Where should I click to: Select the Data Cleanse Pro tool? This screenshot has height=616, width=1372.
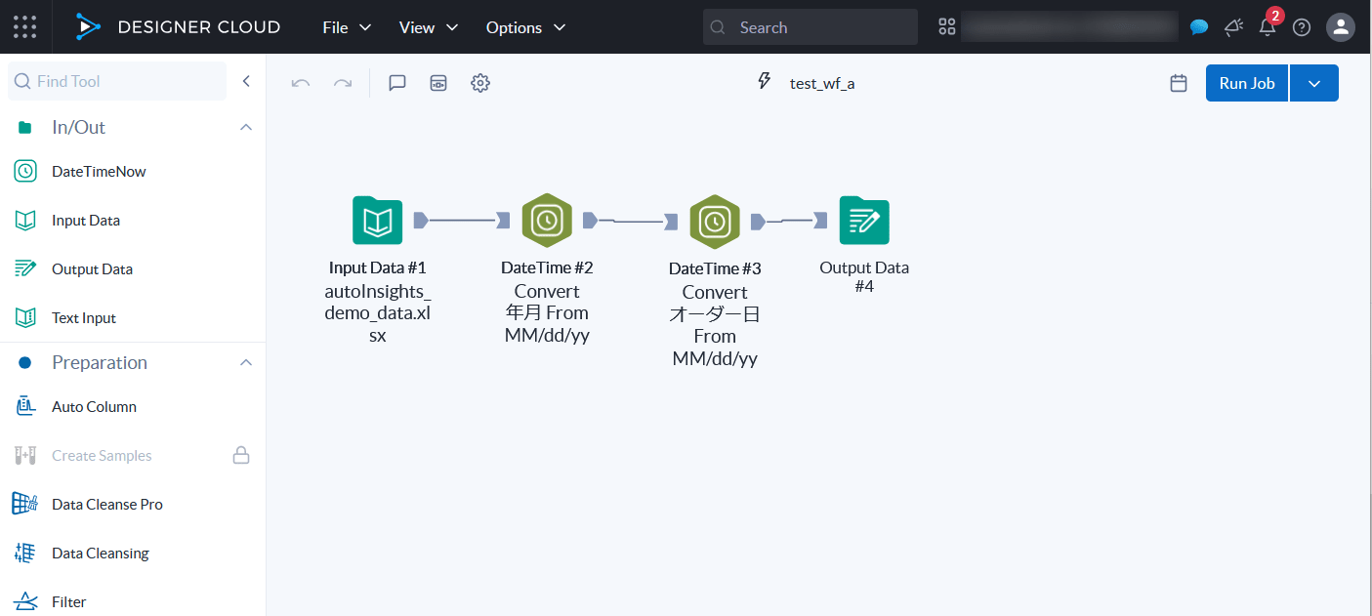[x=105, y=504]
